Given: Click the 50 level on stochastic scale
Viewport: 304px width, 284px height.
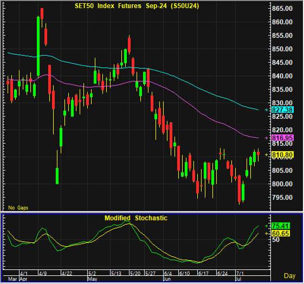Looking at the screenshot, I should [x=276, y=240].
